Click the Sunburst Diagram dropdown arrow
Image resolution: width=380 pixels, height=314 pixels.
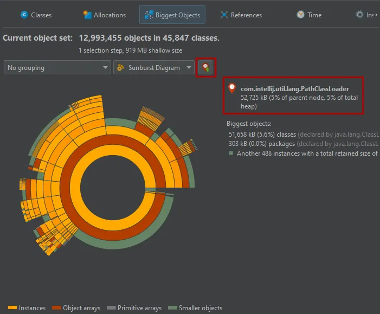[189, 67]
